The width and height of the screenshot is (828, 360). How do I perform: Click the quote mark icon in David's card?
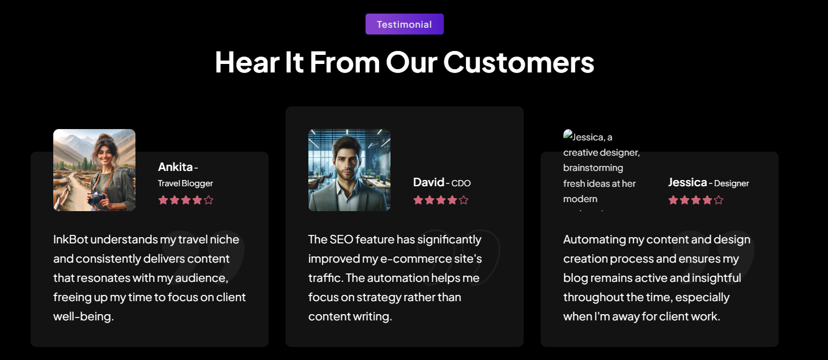[459, 252]
